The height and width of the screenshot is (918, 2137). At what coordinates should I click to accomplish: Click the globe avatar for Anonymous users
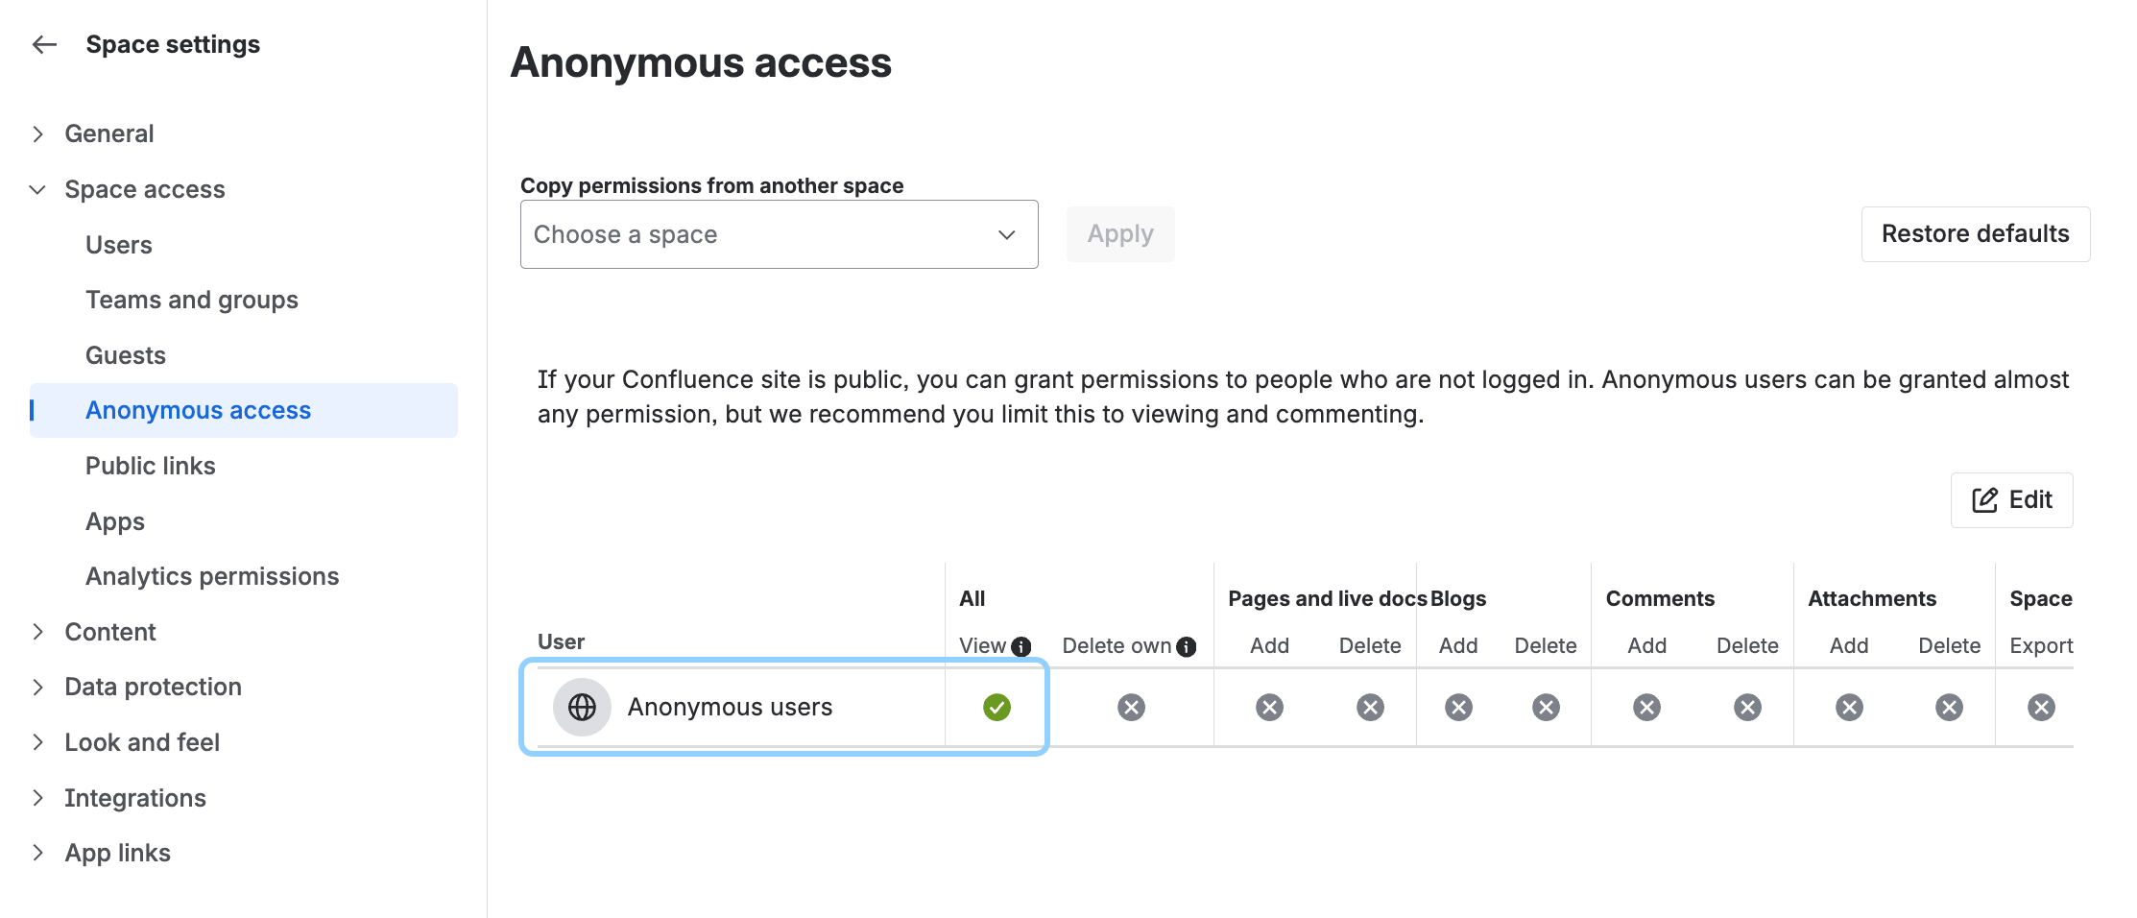(x=582, y=707)
